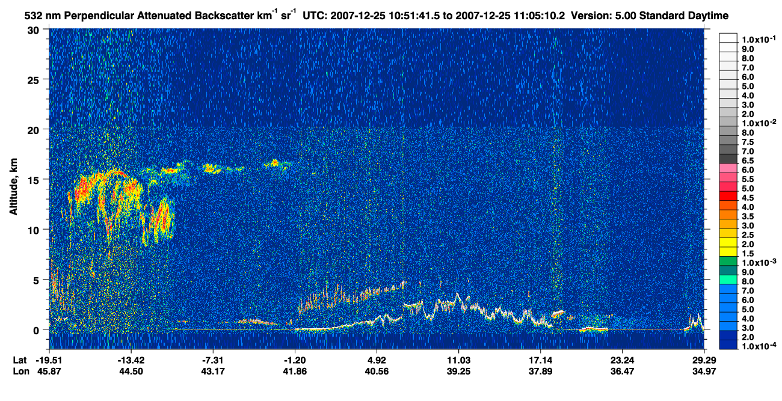782x401 pixels.
Task: Click latitude value 11.03
Action: point(458,360)
